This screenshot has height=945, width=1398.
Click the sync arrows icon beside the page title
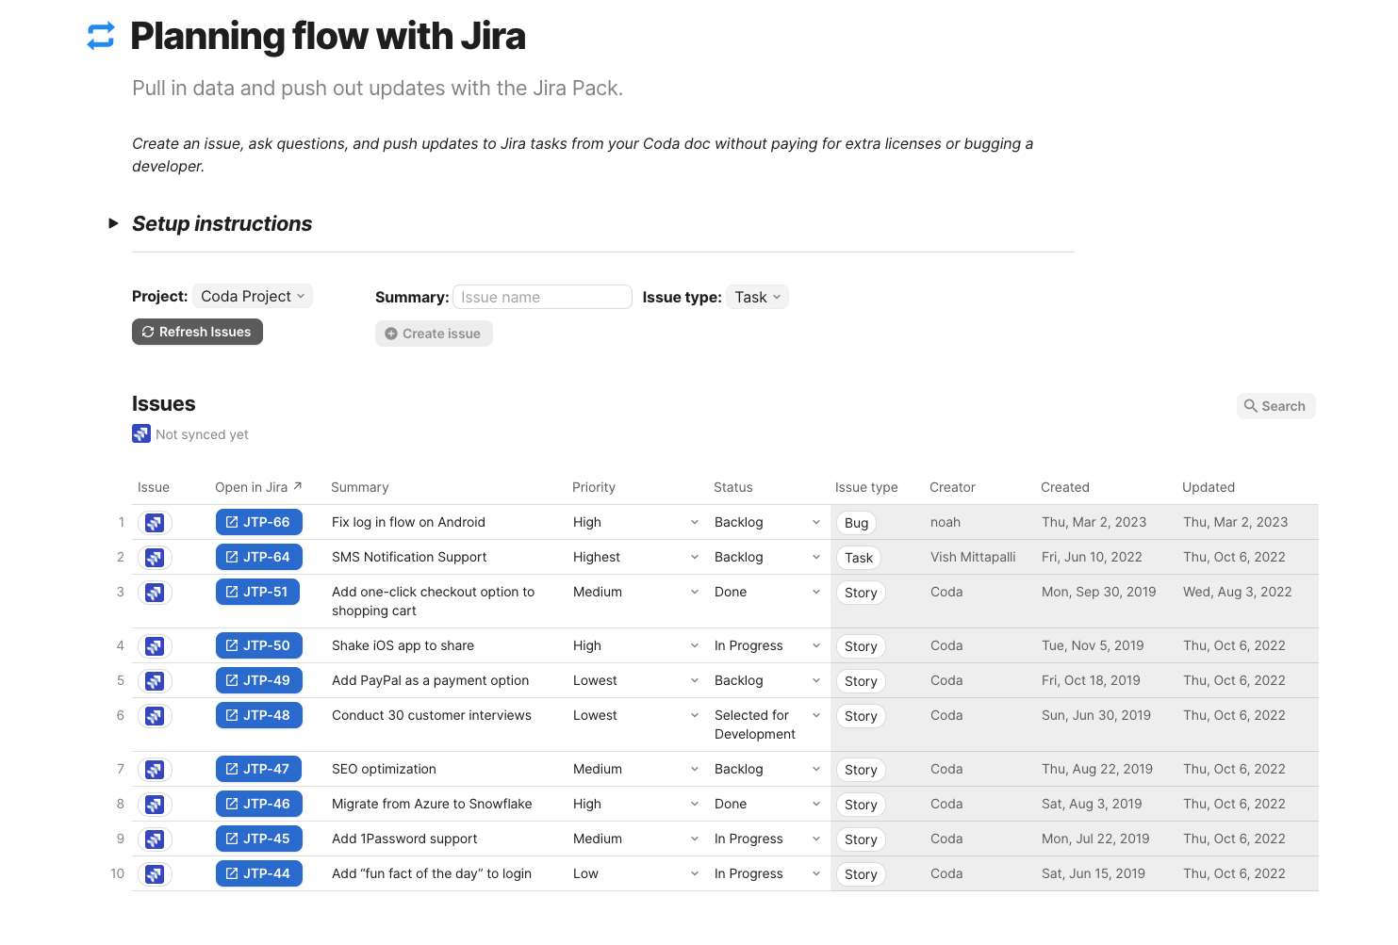click(x=101, y=36)
